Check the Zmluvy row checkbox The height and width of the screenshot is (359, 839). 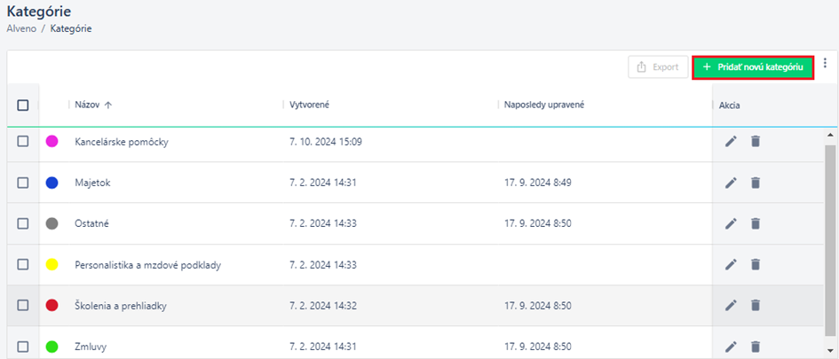tap(23, 347)
